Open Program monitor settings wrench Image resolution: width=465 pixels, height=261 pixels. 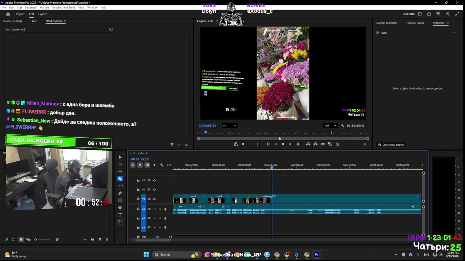pos(342,126)
